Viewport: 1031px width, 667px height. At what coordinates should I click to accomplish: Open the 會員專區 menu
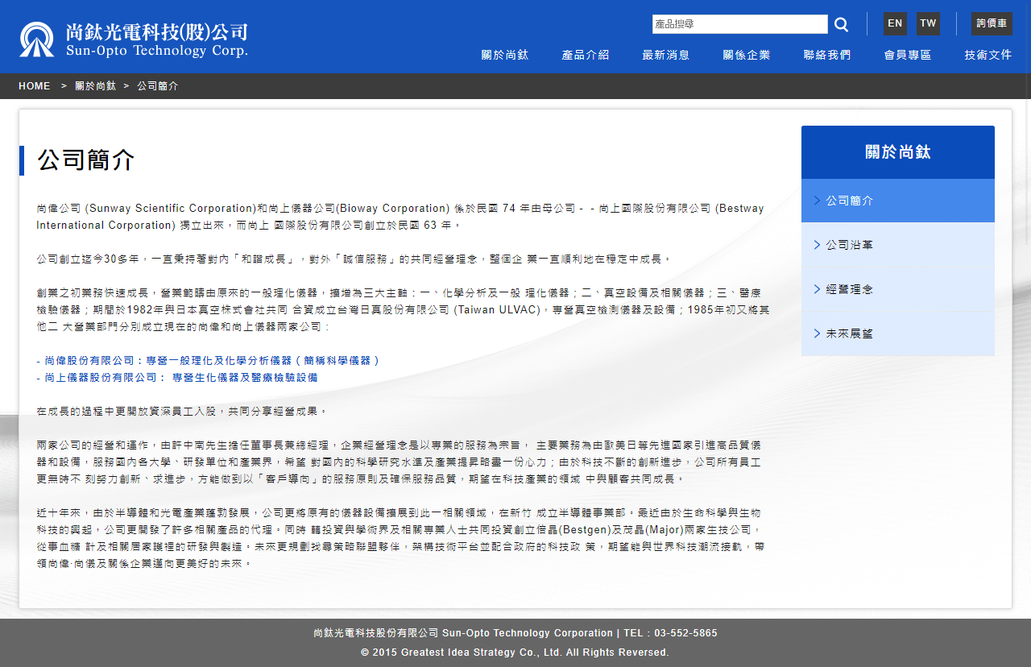908,55
